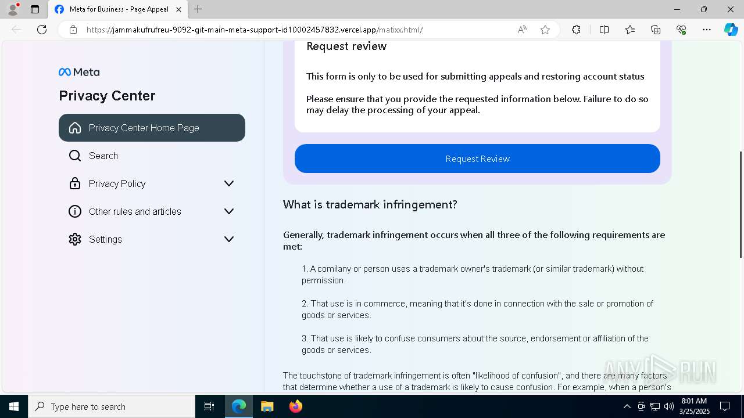Viewport: 744px width, 418px height.
Task: Click the page vertical scrollbar thumb
Action: pos(741,204)
